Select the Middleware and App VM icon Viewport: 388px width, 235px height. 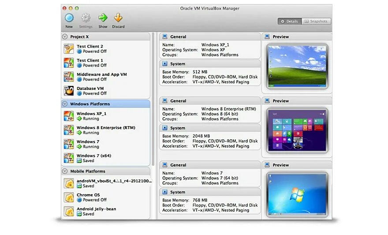[x=69, y=77]
